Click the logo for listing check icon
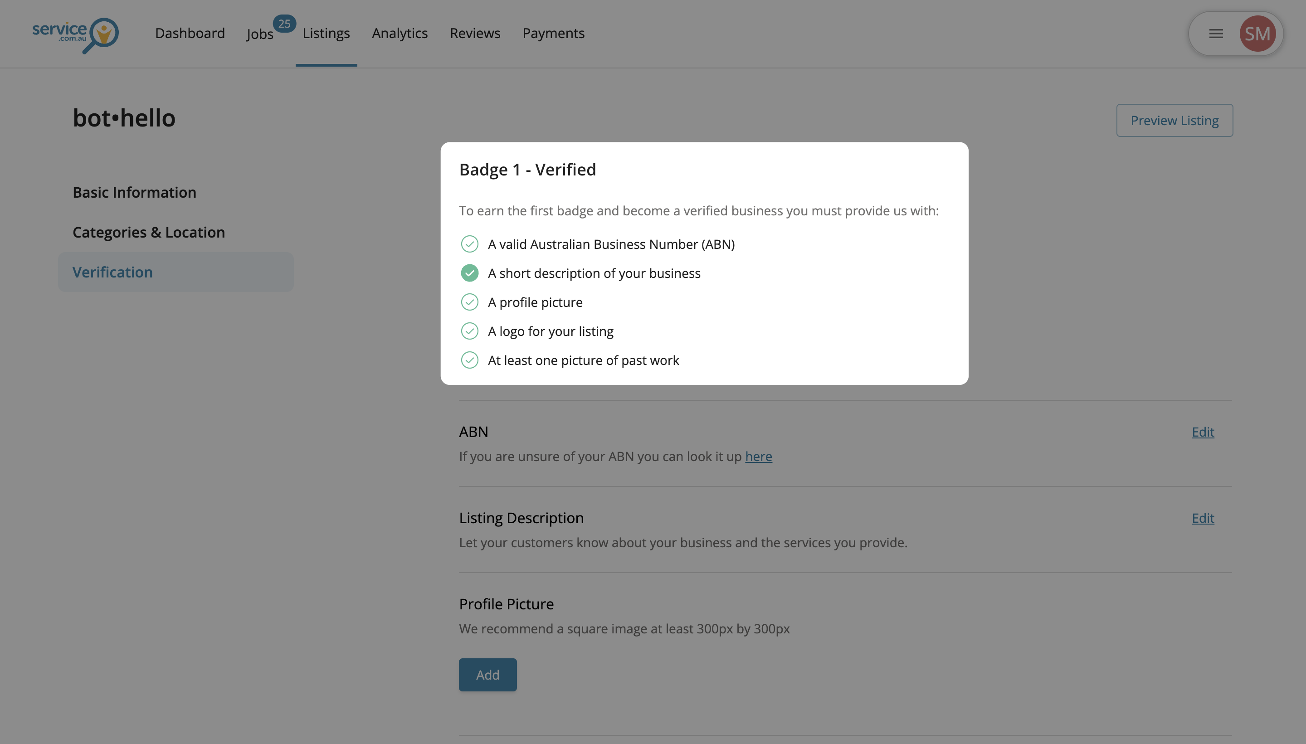Image resolution: width=1306 pixels, height=744 pixels. (x=469, y=331)
